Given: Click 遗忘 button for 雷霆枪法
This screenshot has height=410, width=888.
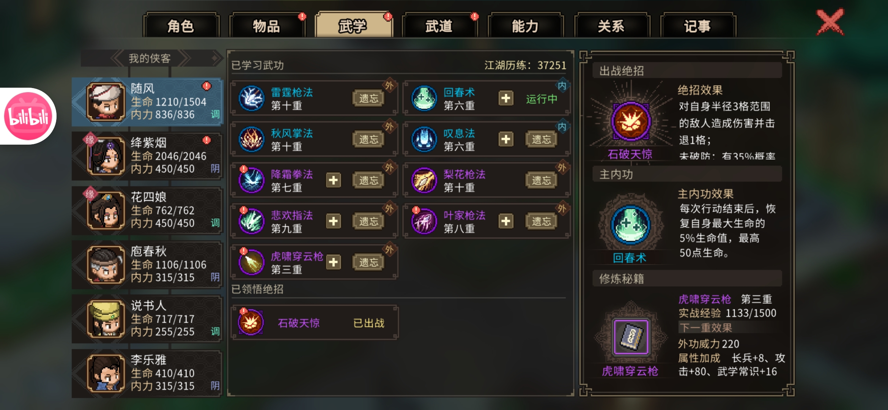Looking at the screenshot, I should 368,98.
